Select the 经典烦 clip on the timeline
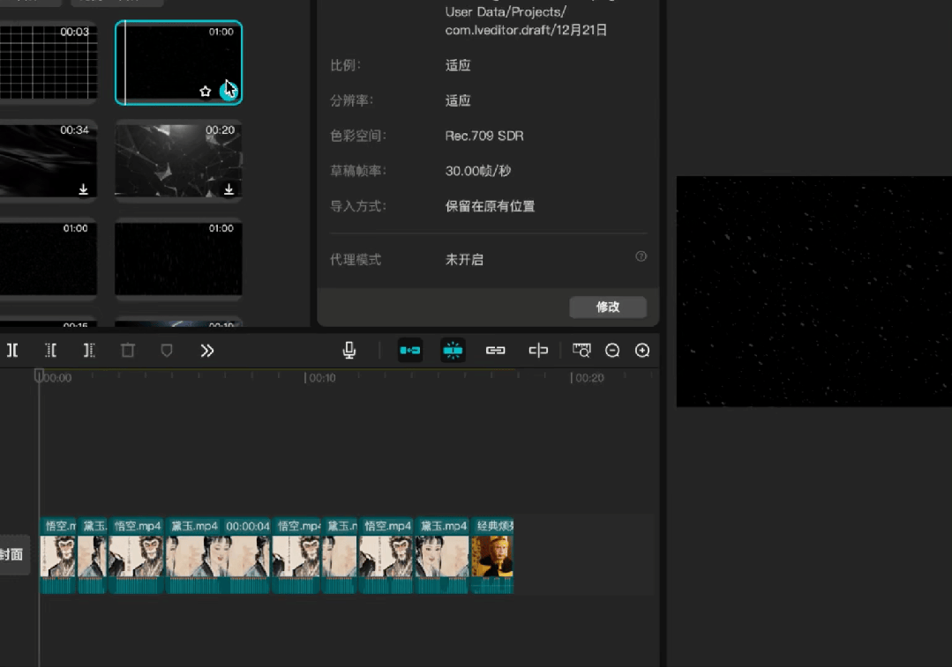 pyautogui.click(x=493, y=555)
